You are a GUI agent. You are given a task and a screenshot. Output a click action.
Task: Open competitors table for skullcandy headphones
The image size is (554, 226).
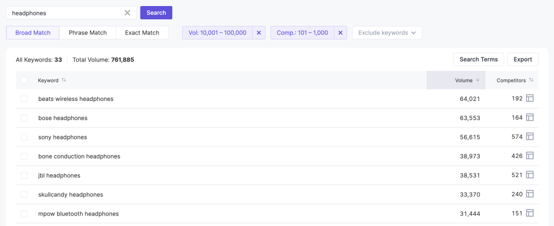(530, 194)
